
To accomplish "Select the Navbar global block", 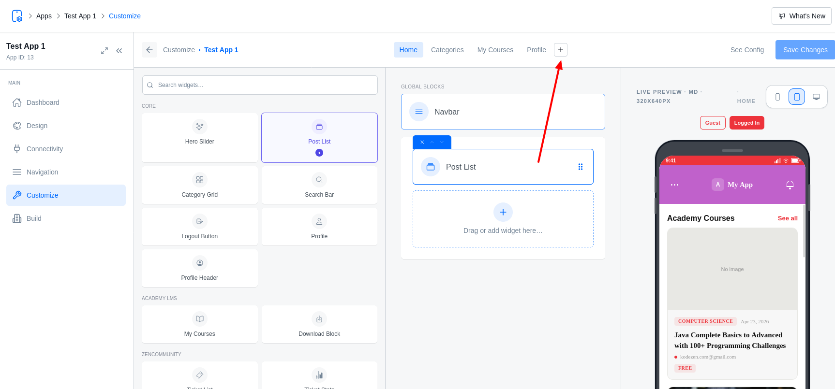I will [503, 112].
